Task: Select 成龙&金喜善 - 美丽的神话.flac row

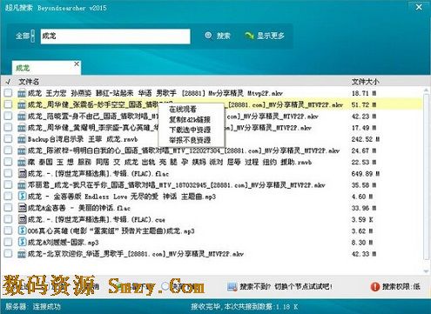Action: [x=212, y=208]
